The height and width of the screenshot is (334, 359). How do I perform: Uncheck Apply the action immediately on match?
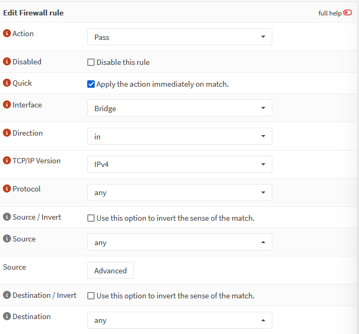pos(91,84)
